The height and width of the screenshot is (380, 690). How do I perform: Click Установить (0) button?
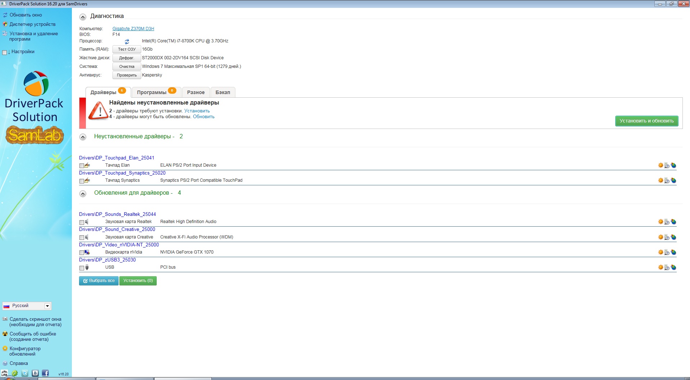138,281
